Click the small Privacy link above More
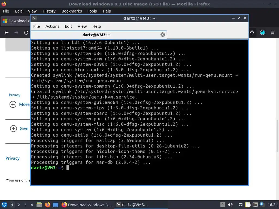 coord(15,95)
